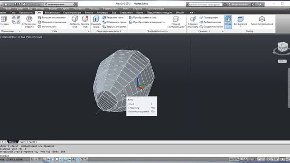Switch to Подключаемые модули ribbon tab
The image size is (290, 163).
[159, 13]
